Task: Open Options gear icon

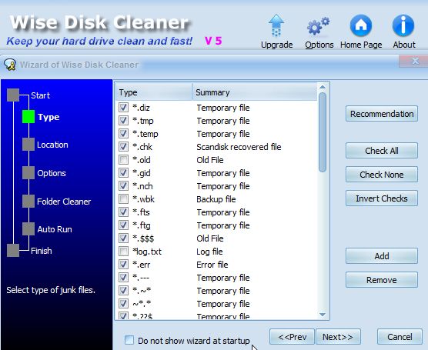Action: (318, 26)
